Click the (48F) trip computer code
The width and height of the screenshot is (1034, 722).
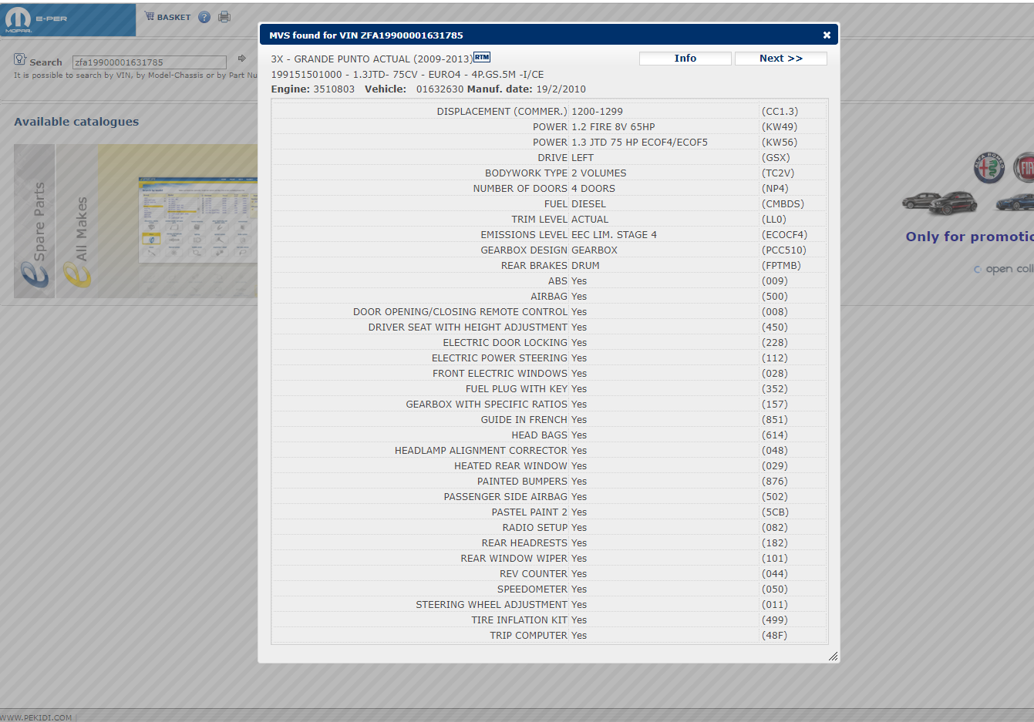775,636
